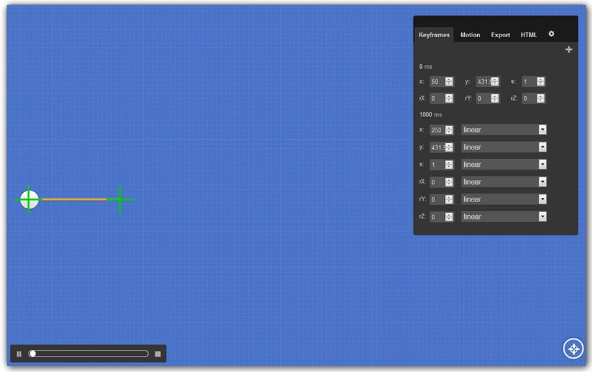Open the easing dropdown for y

[542, 147]
